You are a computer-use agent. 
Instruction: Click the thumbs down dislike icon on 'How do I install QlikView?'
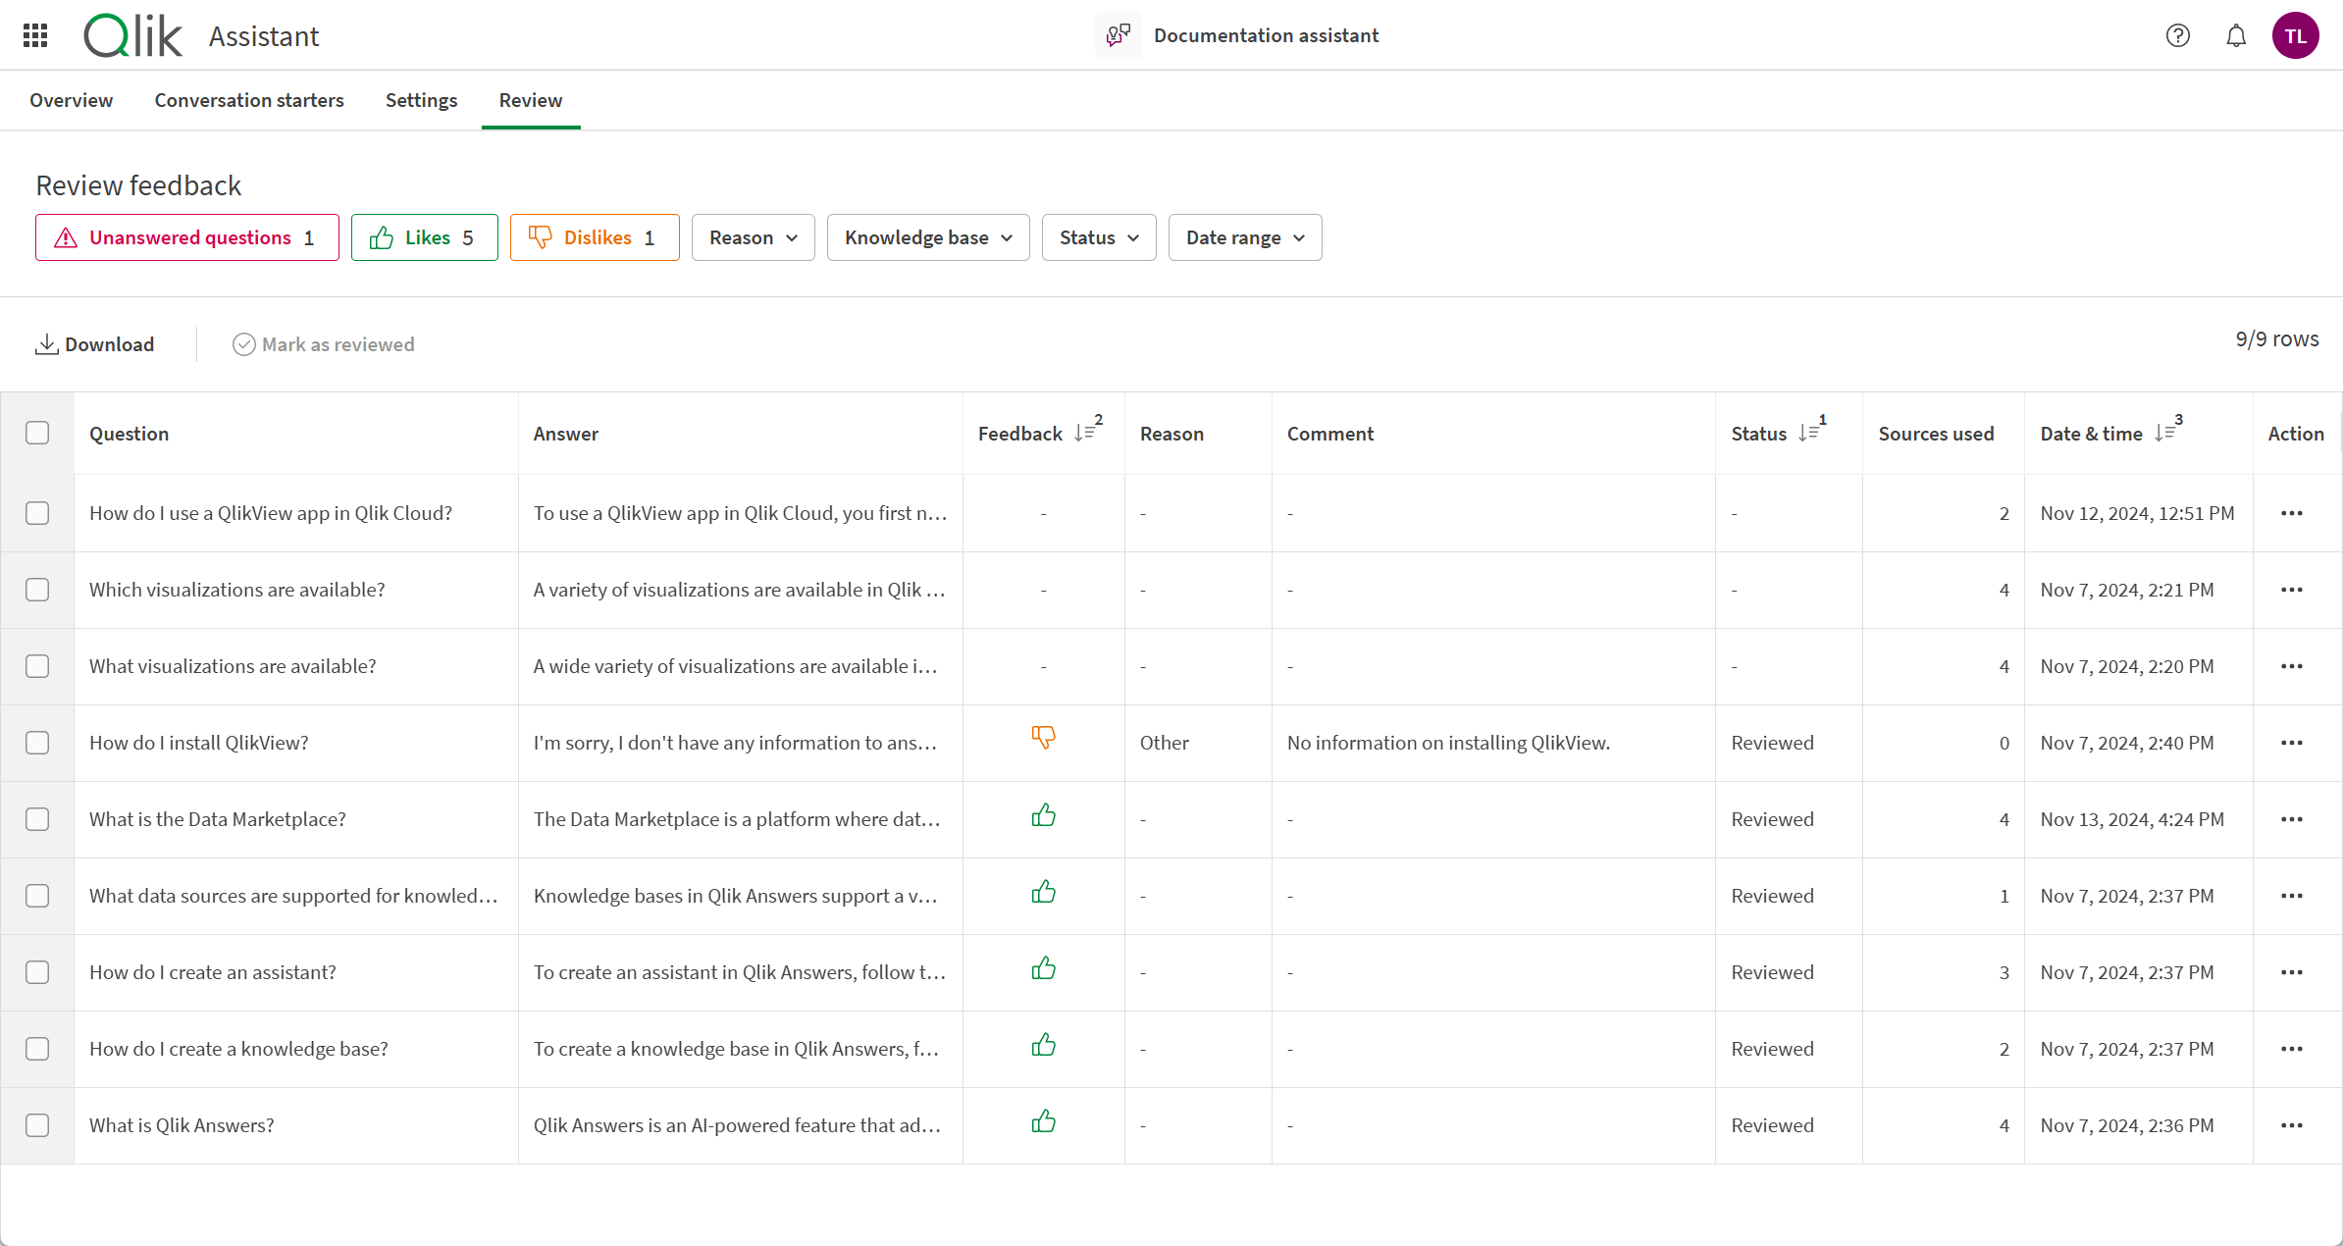point(1043,739)
